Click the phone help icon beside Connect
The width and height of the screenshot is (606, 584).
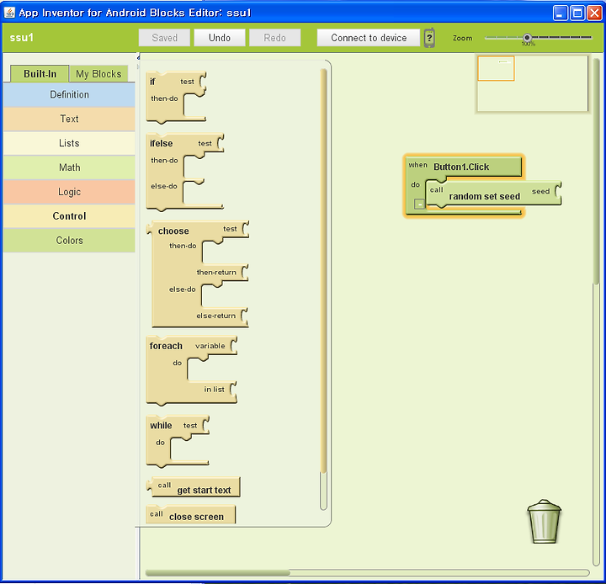(x=429, y=38)
